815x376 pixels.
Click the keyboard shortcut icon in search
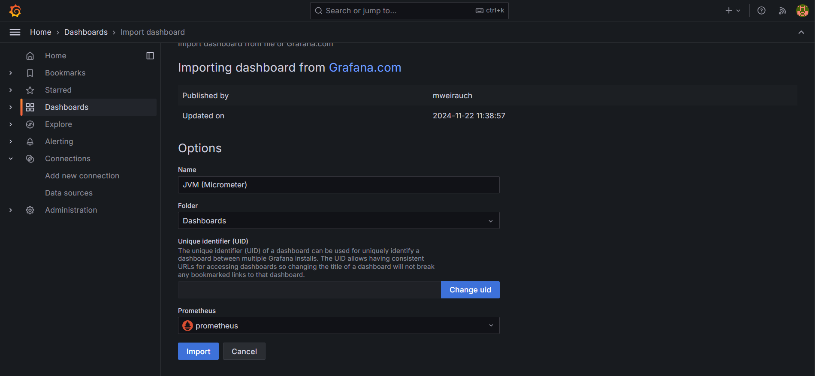[x=480, y=11]
